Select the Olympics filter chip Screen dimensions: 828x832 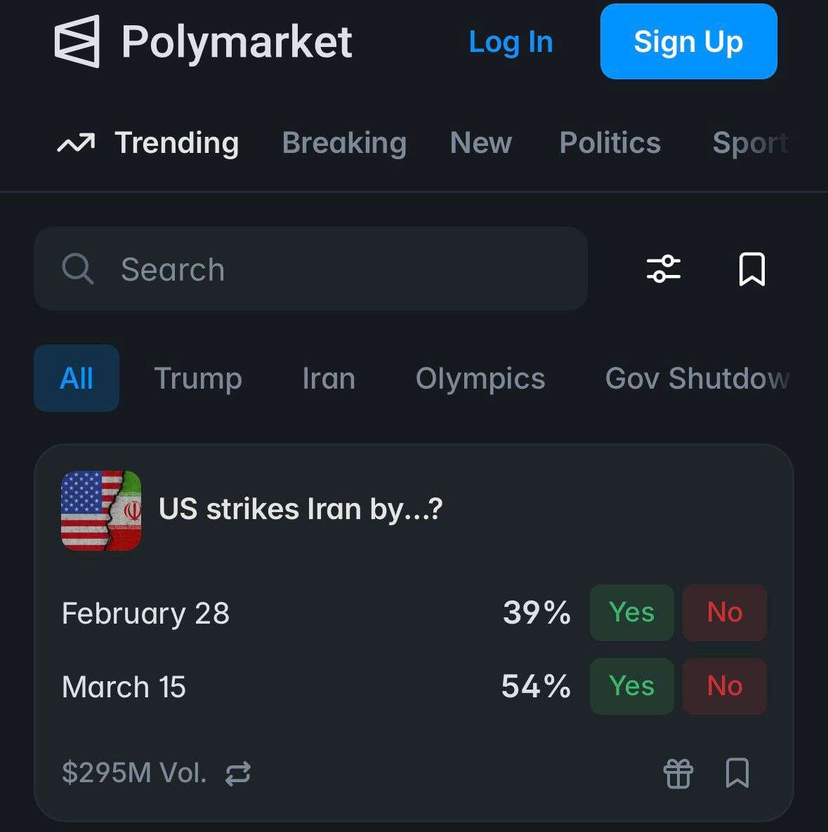click(x=480, y=378)
